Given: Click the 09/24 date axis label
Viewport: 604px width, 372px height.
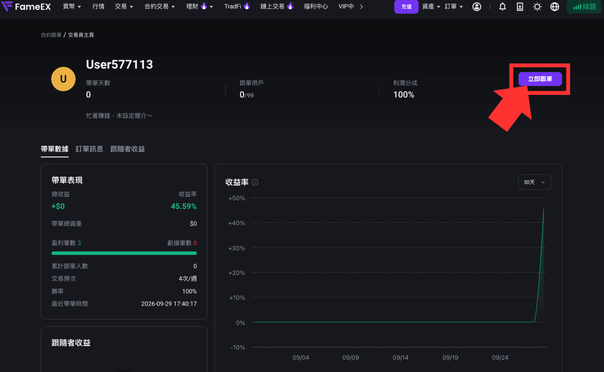Looking at the screenshot, I should click(500, 357).
